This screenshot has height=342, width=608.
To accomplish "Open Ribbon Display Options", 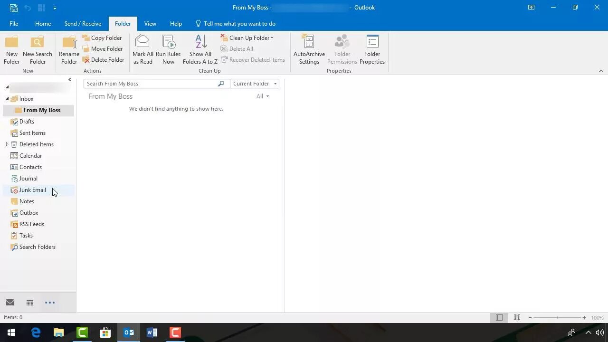I will 532,8.
